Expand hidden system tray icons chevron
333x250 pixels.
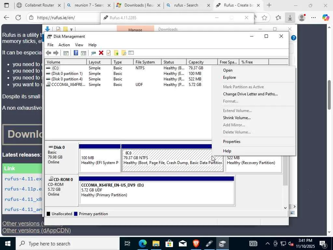[268, 243]
